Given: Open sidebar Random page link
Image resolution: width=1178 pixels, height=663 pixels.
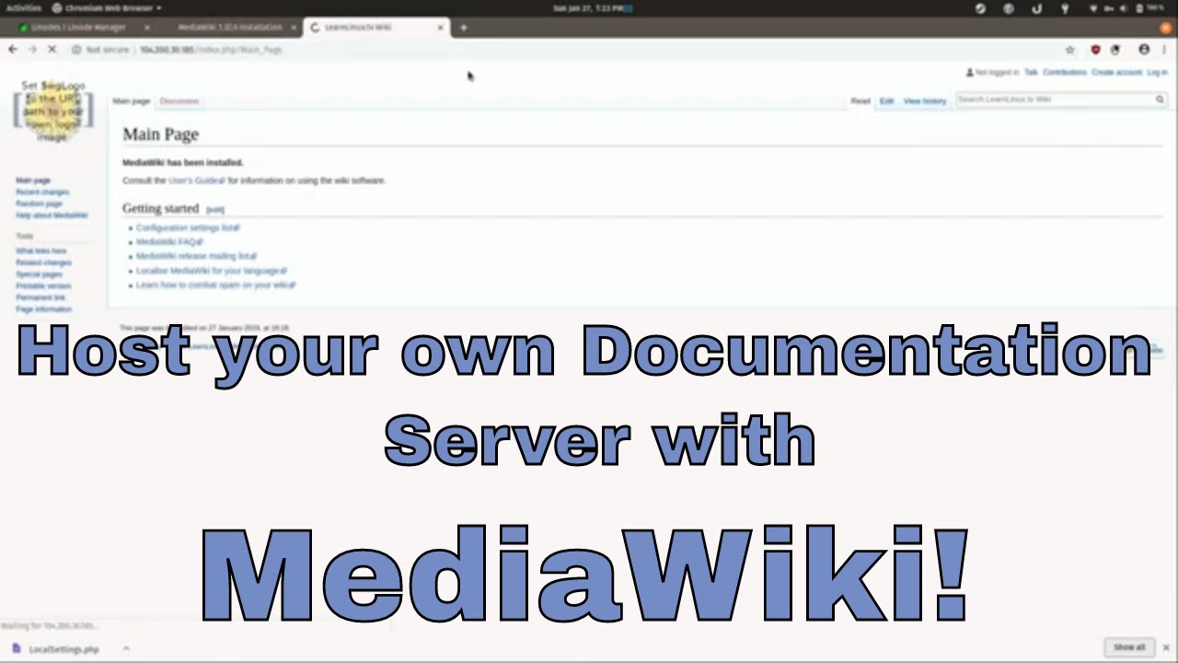Looking at the screenshot, I should [x=39, y=204].
